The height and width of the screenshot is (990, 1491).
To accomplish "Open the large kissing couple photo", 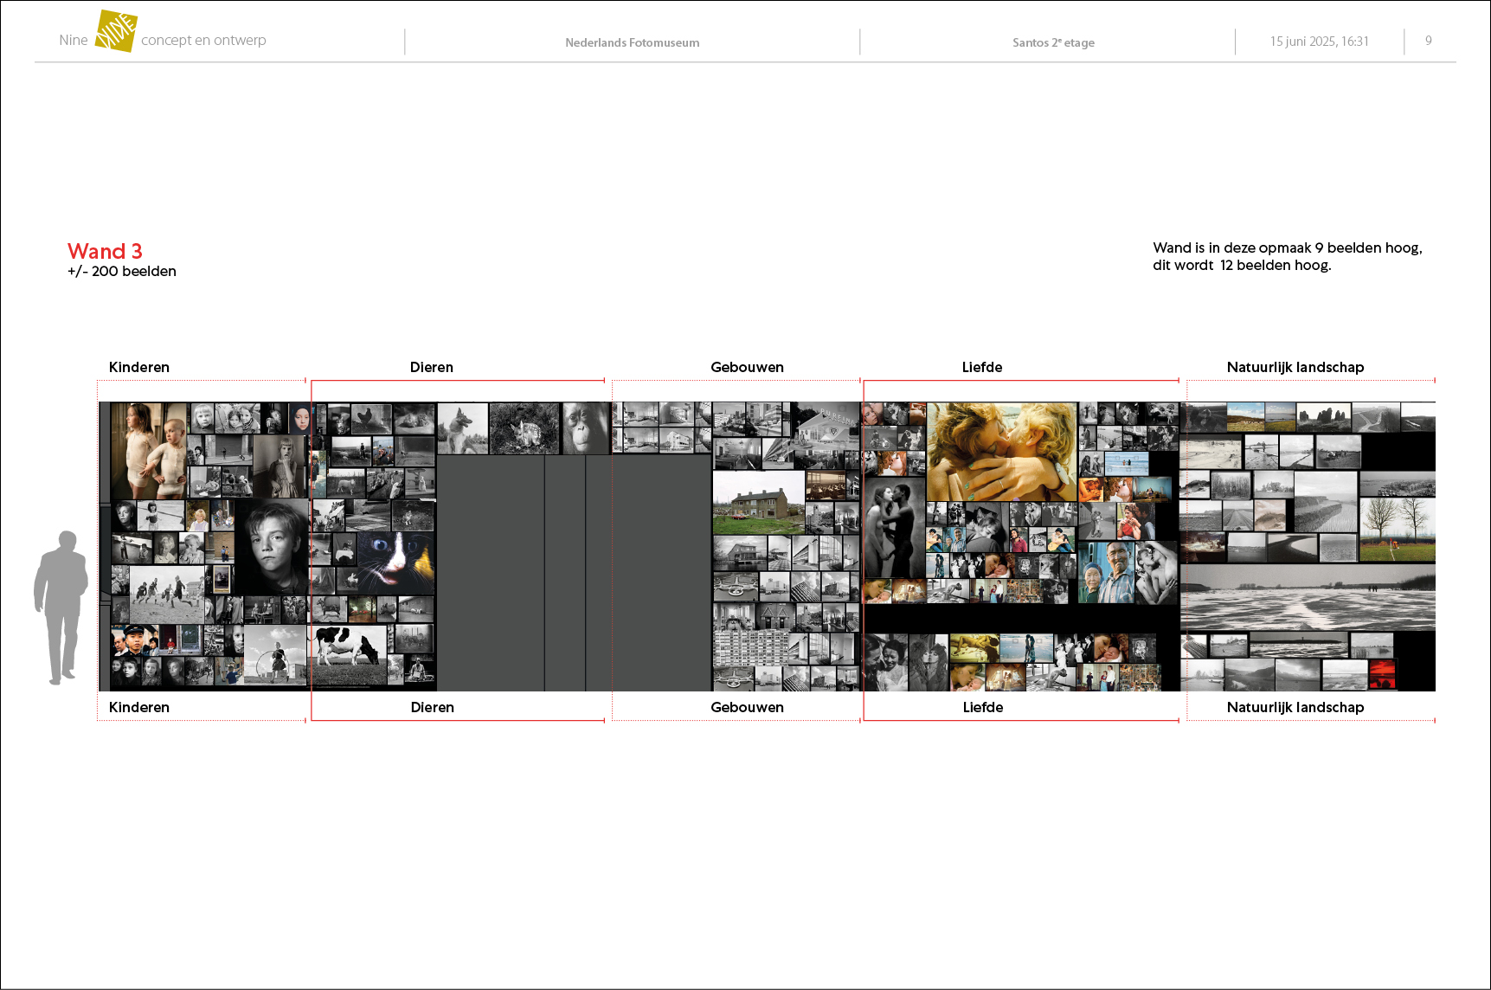I will [x=1001, y=452].
